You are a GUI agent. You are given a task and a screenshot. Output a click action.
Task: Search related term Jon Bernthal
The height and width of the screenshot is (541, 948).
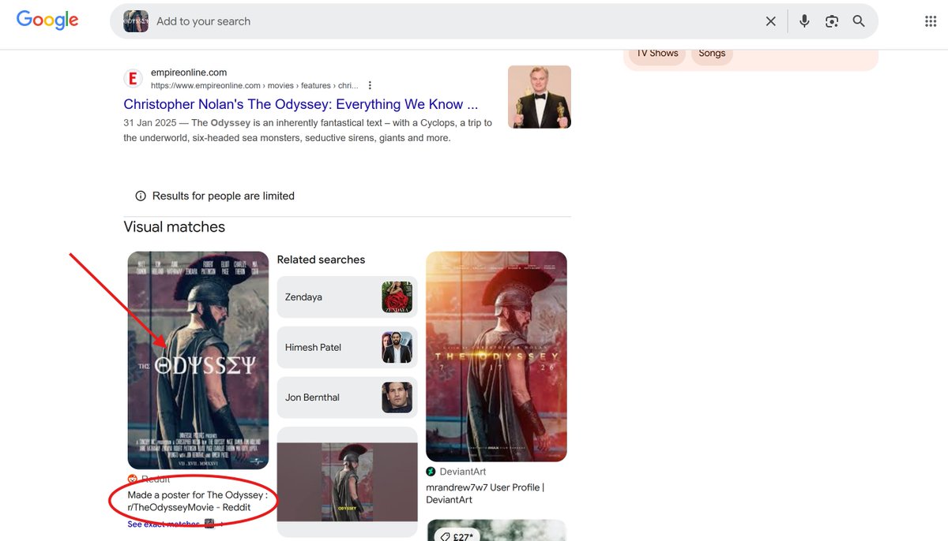(348, 397)
